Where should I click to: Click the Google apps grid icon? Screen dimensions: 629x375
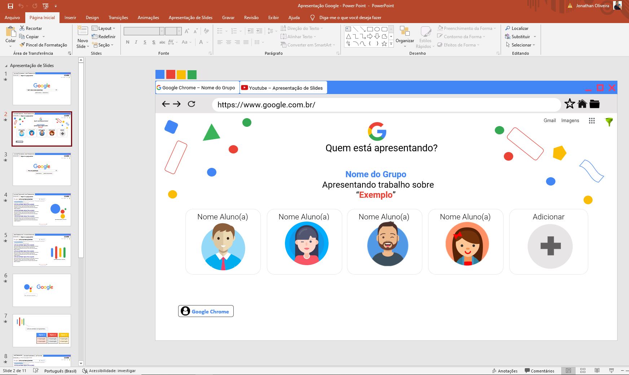pyautogui.click(x=591, y=121)
